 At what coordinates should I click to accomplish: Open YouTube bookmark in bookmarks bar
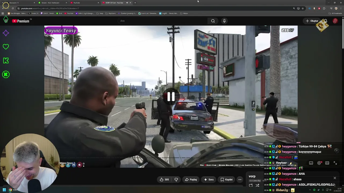[69, 13]
